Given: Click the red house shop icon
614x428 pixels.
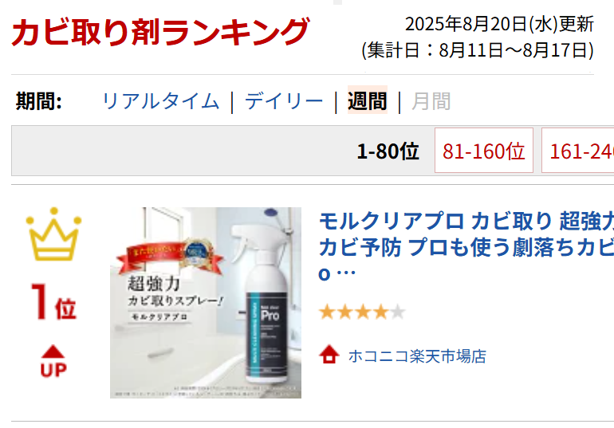Looking at the screenshot, I should [x=329, y=355].
